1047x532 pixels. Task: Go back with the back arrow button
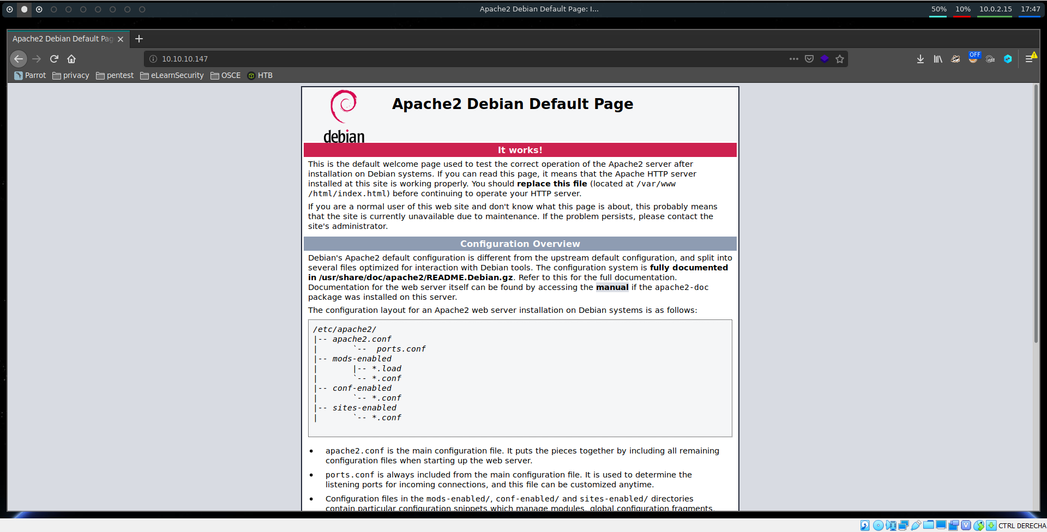(x=19, y=59)
